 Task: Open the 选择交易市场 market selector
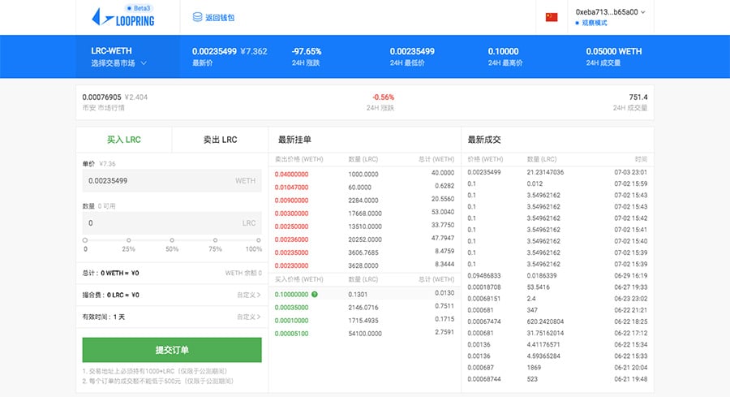click(118, 63)
